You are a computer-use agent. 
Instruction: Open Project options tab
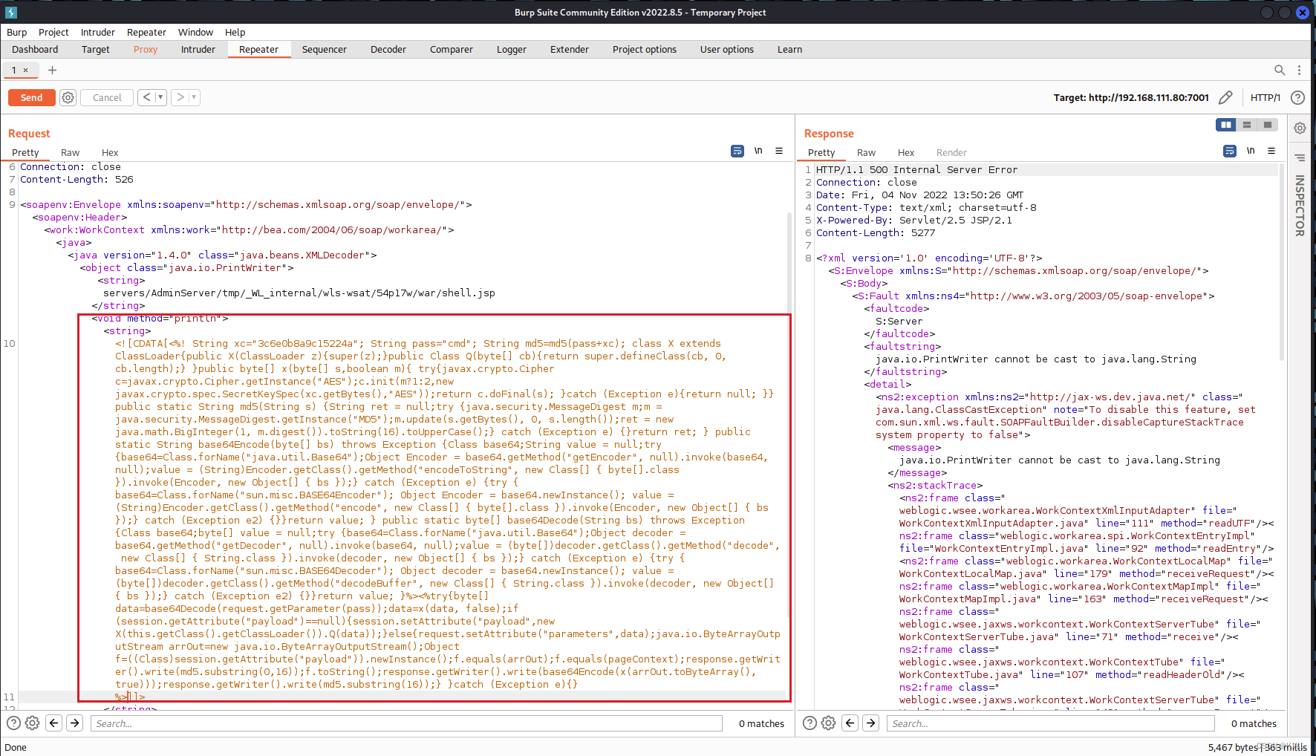(645, 49)
